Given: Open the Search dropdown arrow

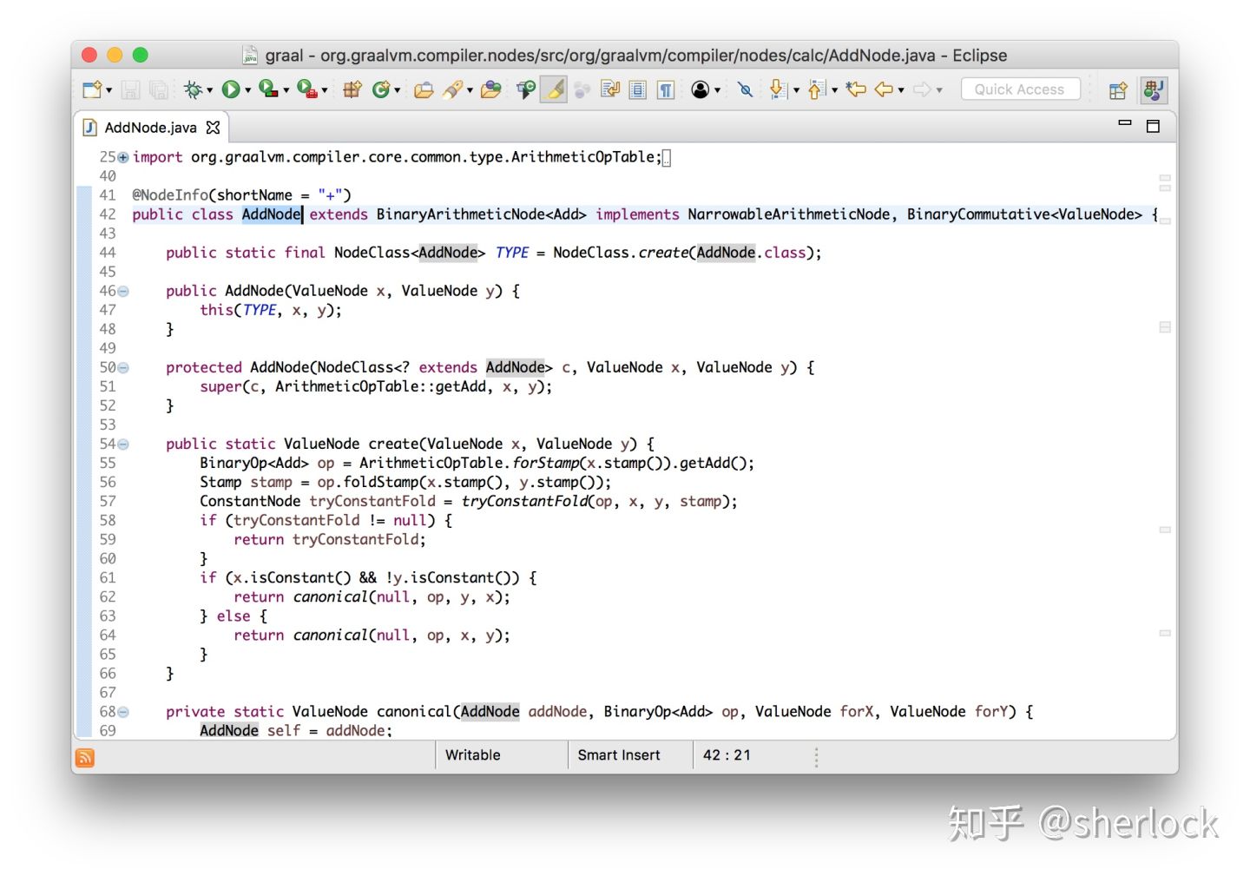Looking at the screenshot, I should [x=470, y=90].
